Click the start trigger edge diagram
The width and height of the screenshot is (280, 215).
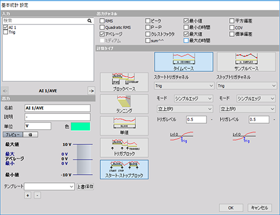pos(181,137)
